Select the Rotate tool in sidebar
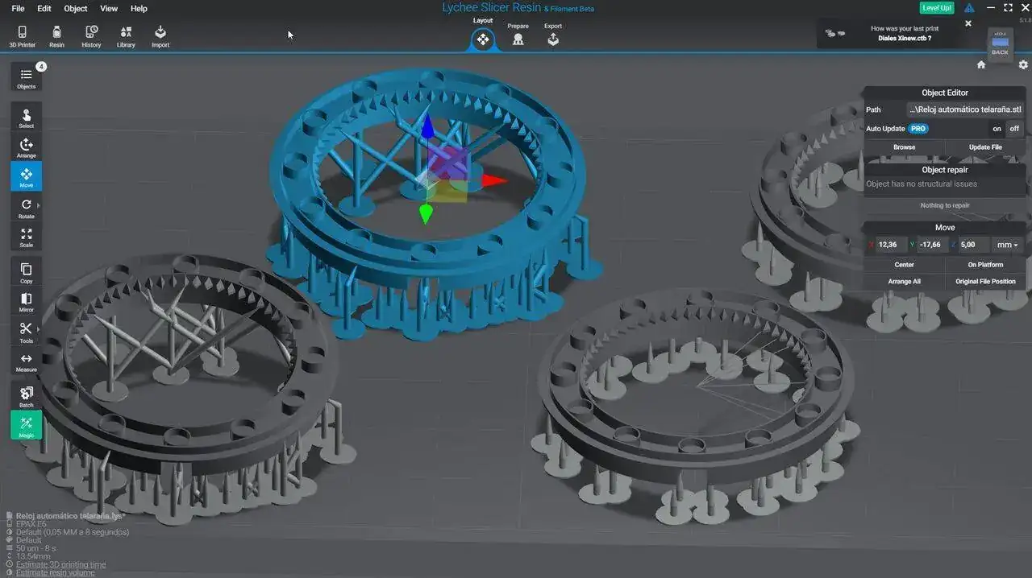This screenshot has width=1032, height=578. coord(26,206)
